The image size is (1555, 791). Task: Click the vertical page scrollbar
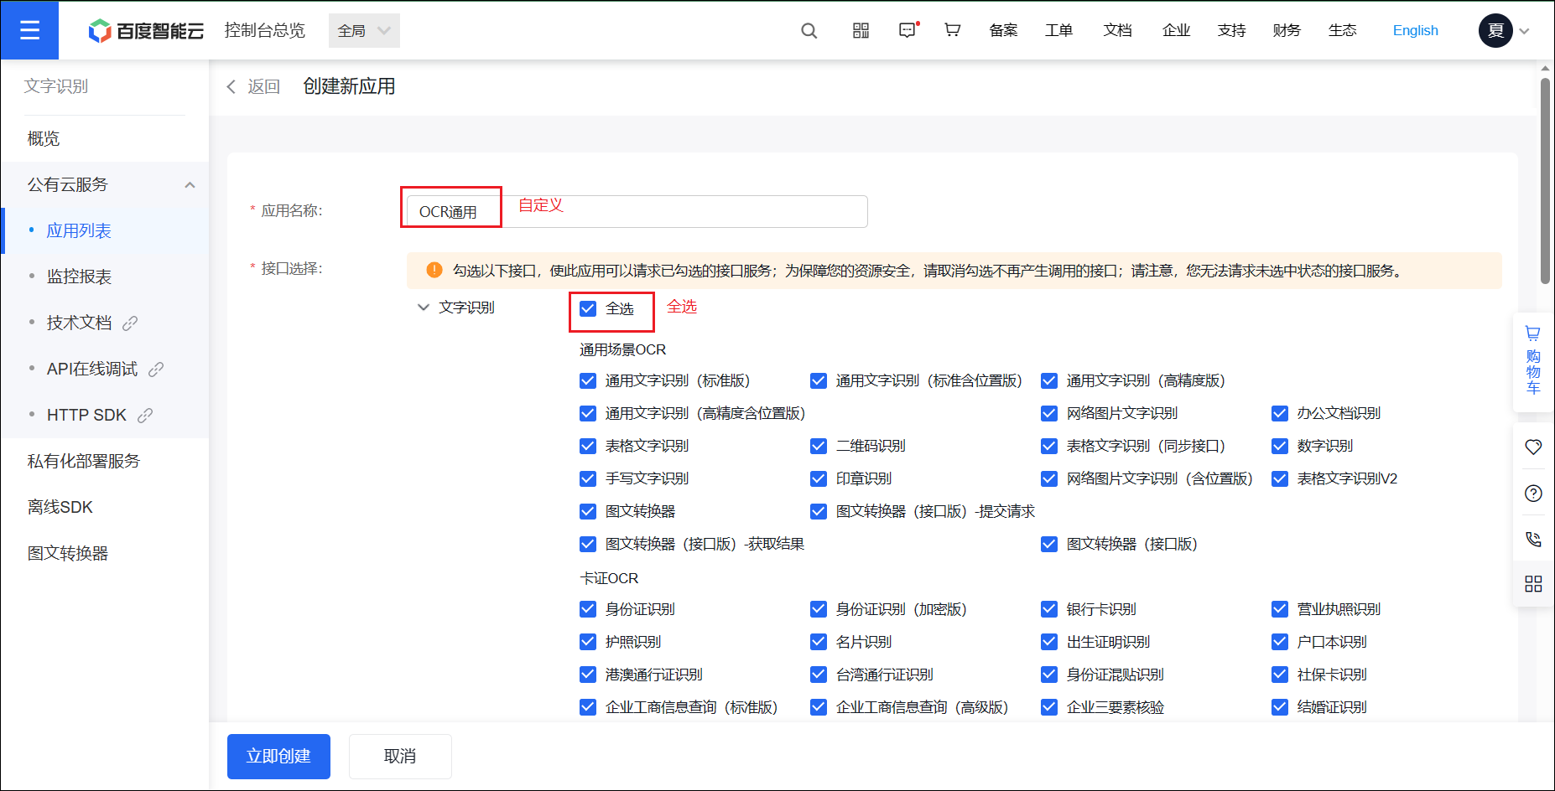pos(1544,180)
